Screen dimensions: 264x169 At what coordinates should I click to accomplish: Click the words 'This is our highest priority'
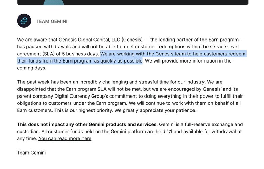tap(84, 110)
